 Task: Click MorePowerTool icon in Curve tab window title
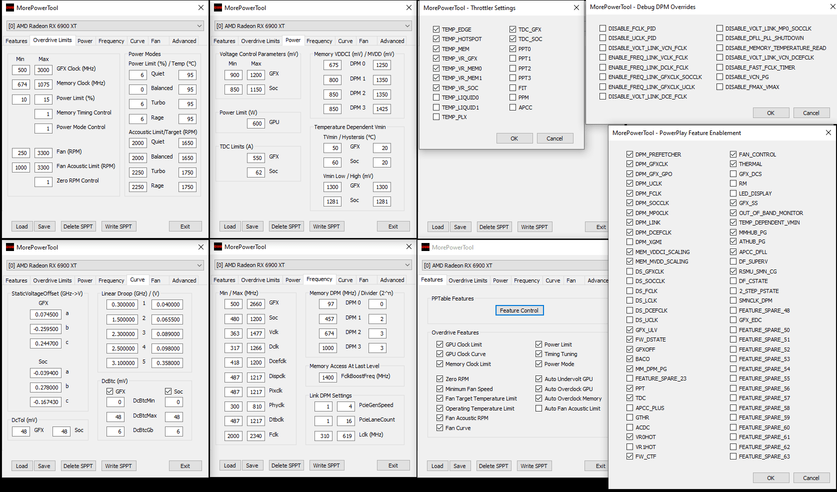[x=9, y=247]
